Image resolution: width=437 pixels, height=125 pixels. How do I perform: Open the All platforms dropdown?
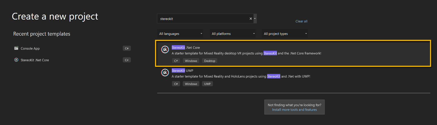point(233,34)
